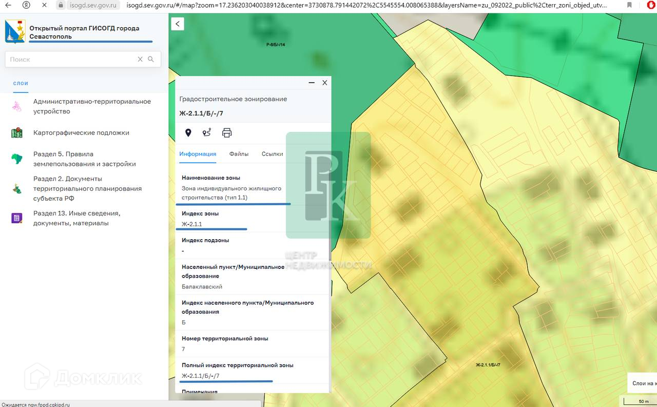The width and height of the screenshot is (657, 407).
Task: Switch to the Ссылки tab
Action: click(272, 154)
